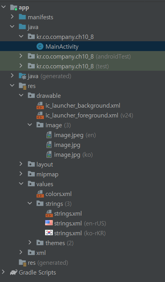Click the strings (3) folder icon

click(x=40, y=203)
